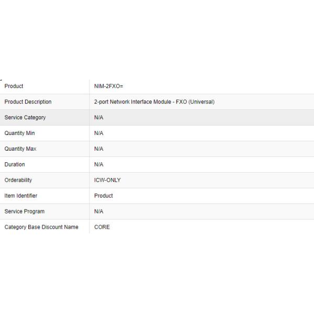Select the Quantity Max N/A value
Screen dimensions: 314x314
(99, 149)
